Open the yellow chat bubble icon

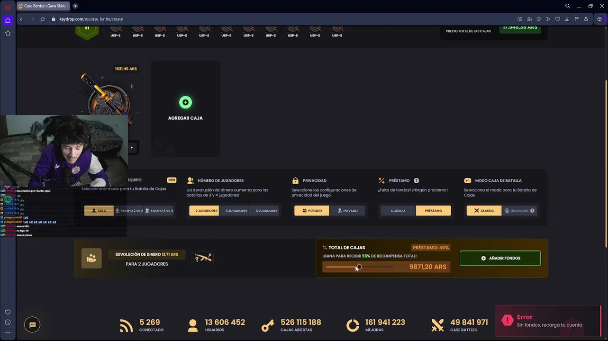tap(32, 324)
